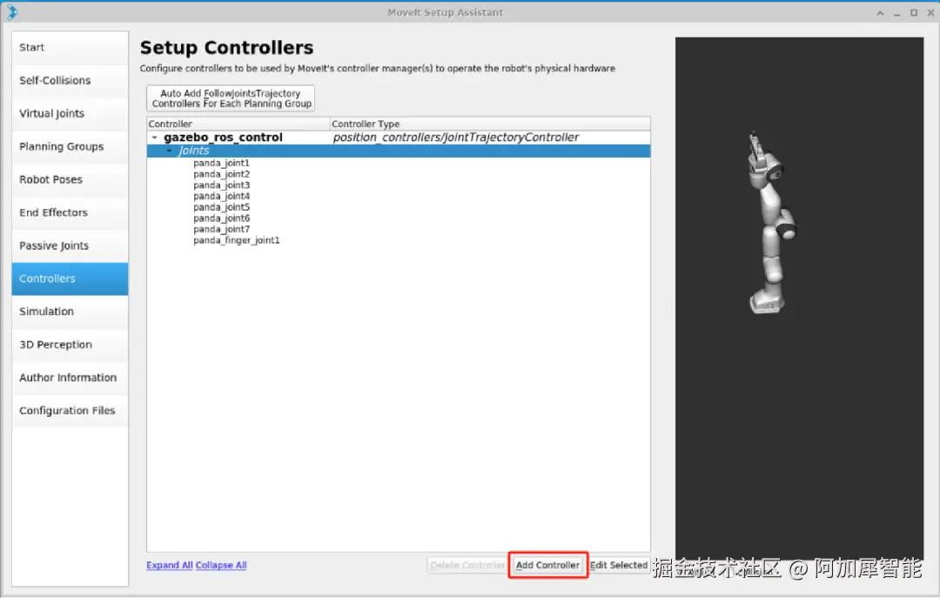Select the Controllers sidebar item
The width and height of the screenshot is (940, 598).
(70, 279)
